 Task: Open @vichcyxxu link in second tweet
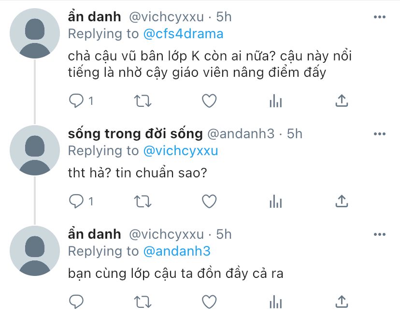[x=181, y=151]
